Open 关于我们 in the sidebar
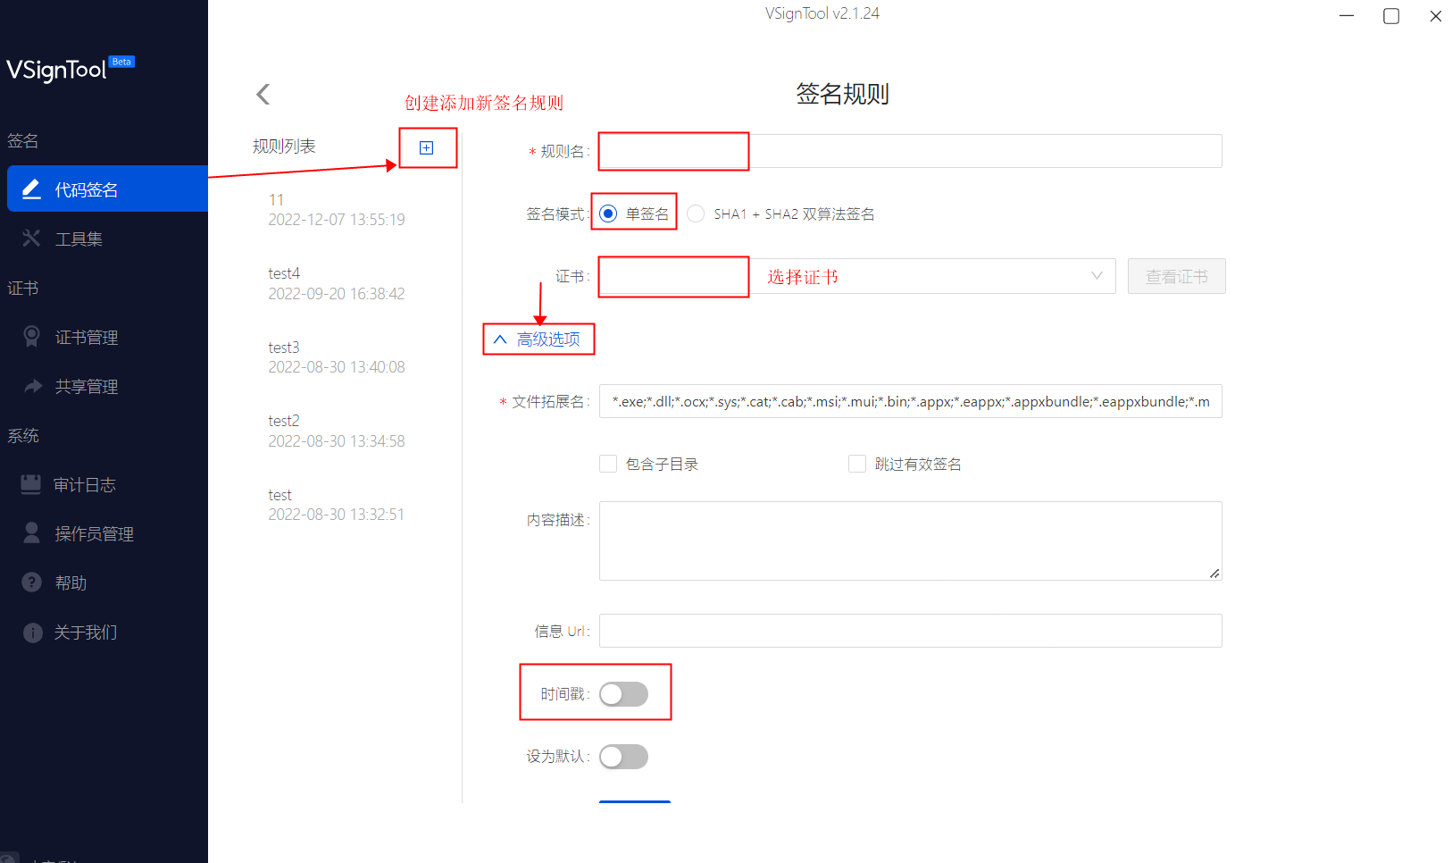This screenshot has width=1452, height=863. 107,633
